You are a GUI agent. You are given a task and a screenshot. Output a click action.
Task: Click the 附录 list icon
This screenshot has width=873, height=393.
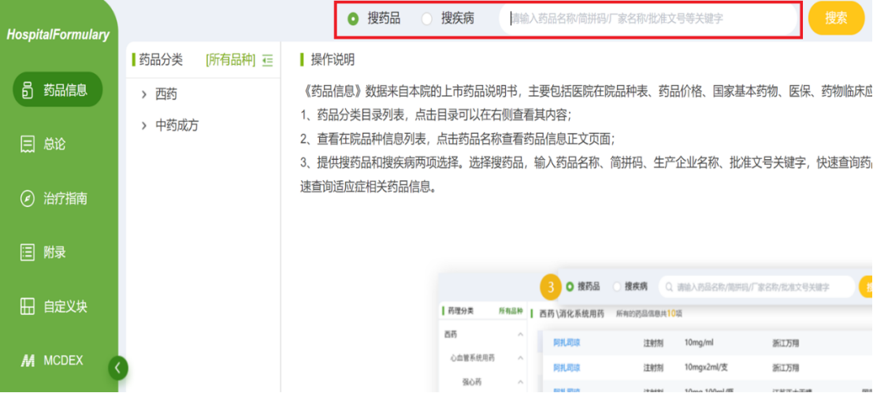pyautogui.click(x=28, y=253)
